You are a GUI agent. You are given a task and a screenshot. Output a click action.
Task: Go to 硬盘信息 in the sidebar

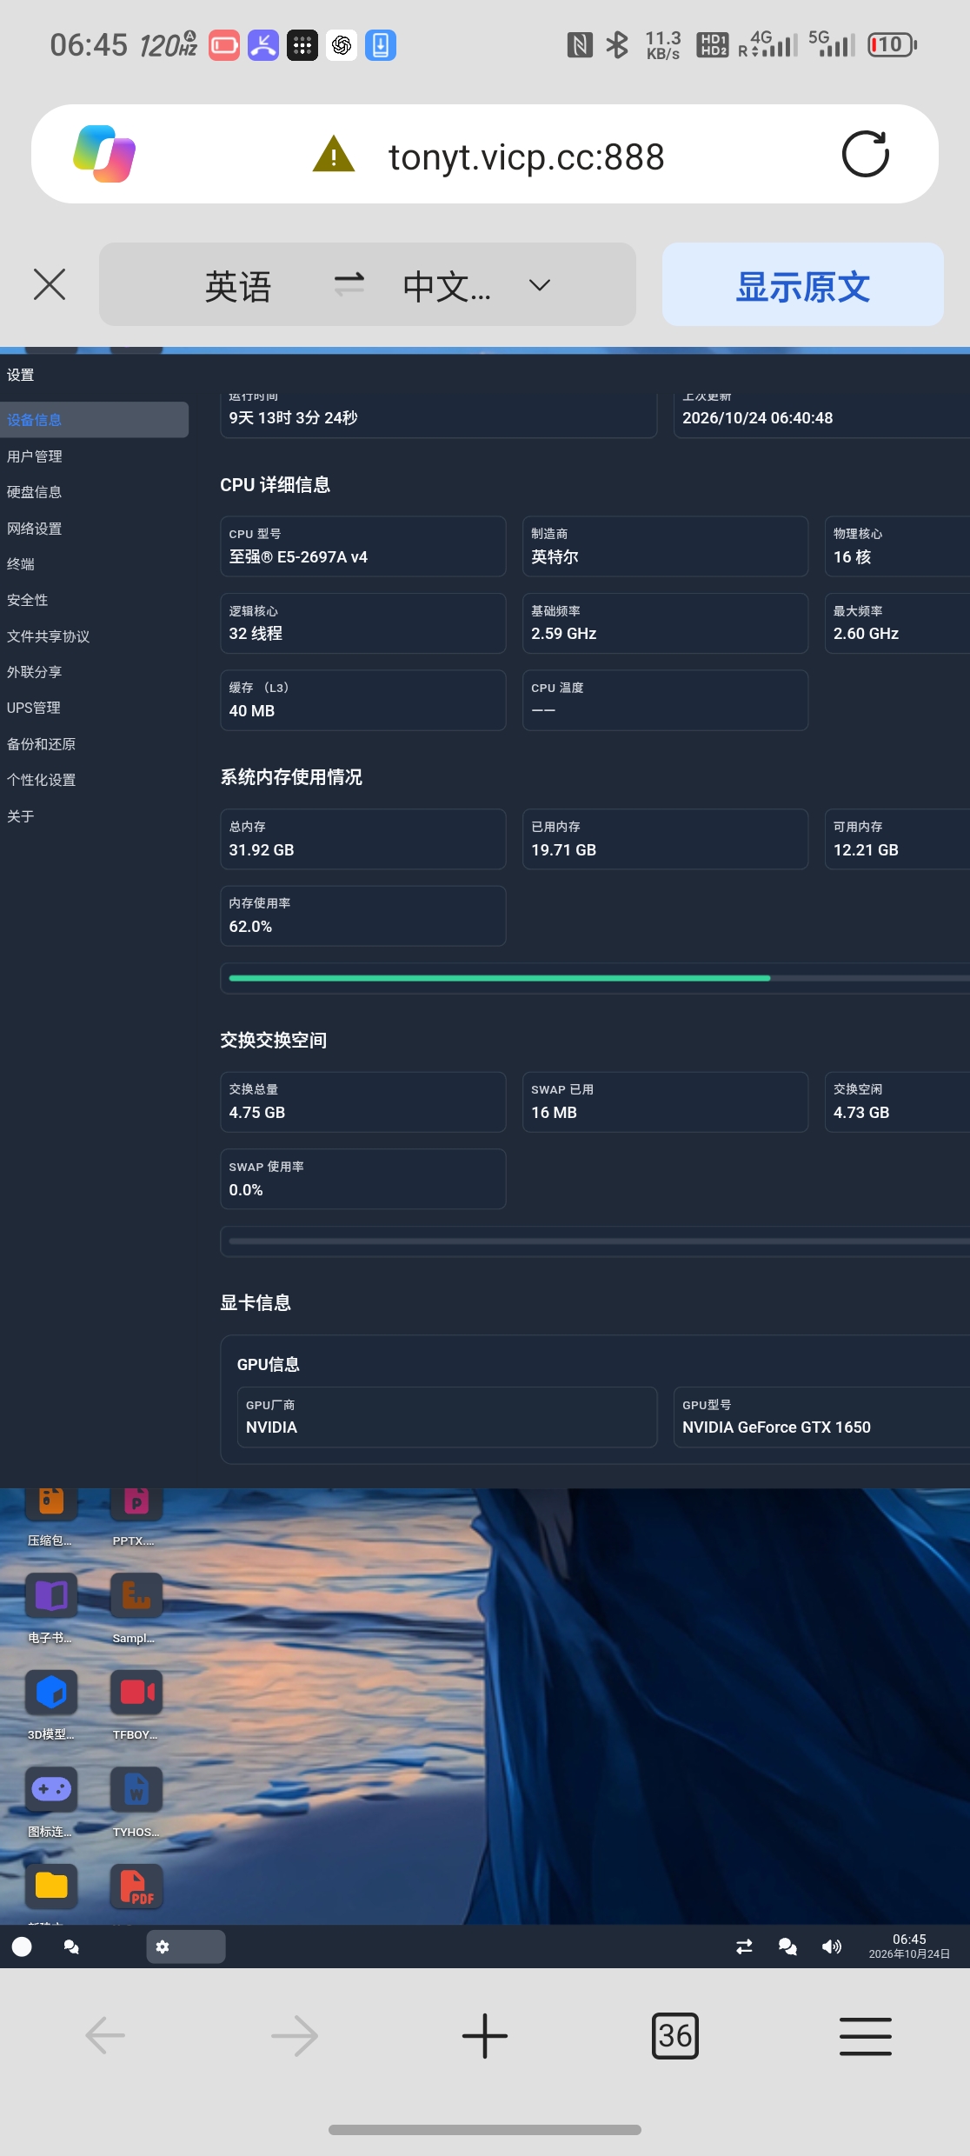(94, 492)
